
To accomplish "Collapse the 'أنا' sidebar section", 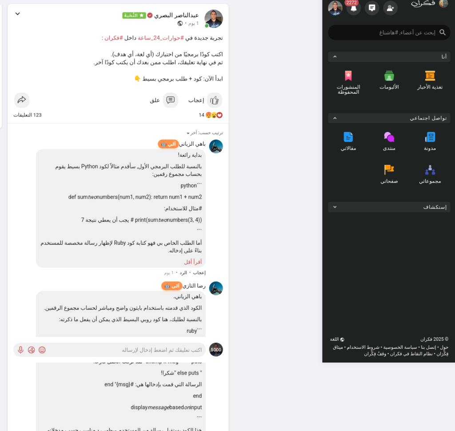I will coord(335,56).
